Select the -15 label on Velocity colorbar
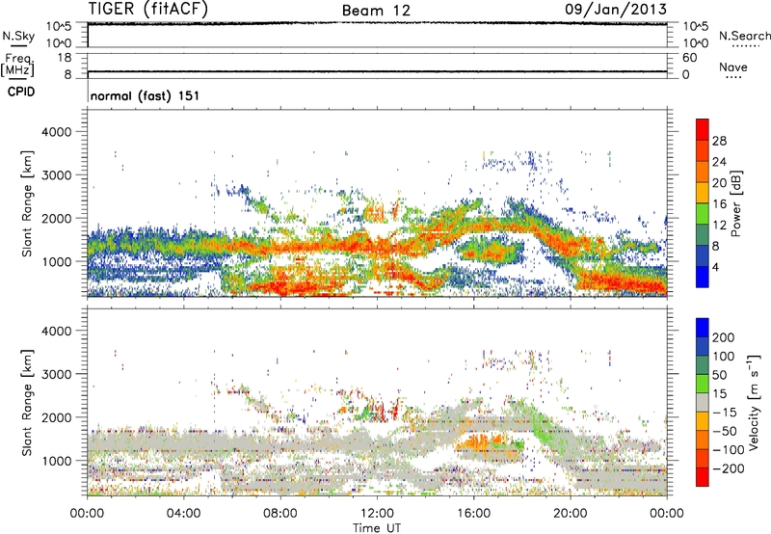This screenshot has height=534, width=771. [725, 412]
